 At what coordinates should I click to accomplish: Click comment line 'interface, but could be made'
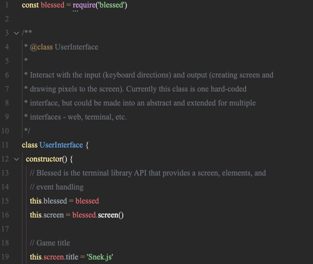(x=140, y=103)
